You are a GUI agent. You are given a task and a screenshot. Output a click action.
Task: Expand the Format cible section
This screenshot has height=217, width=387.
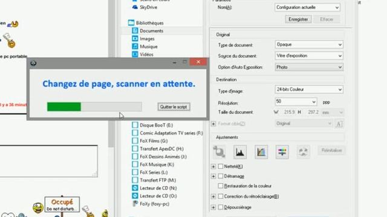[213, 124]
